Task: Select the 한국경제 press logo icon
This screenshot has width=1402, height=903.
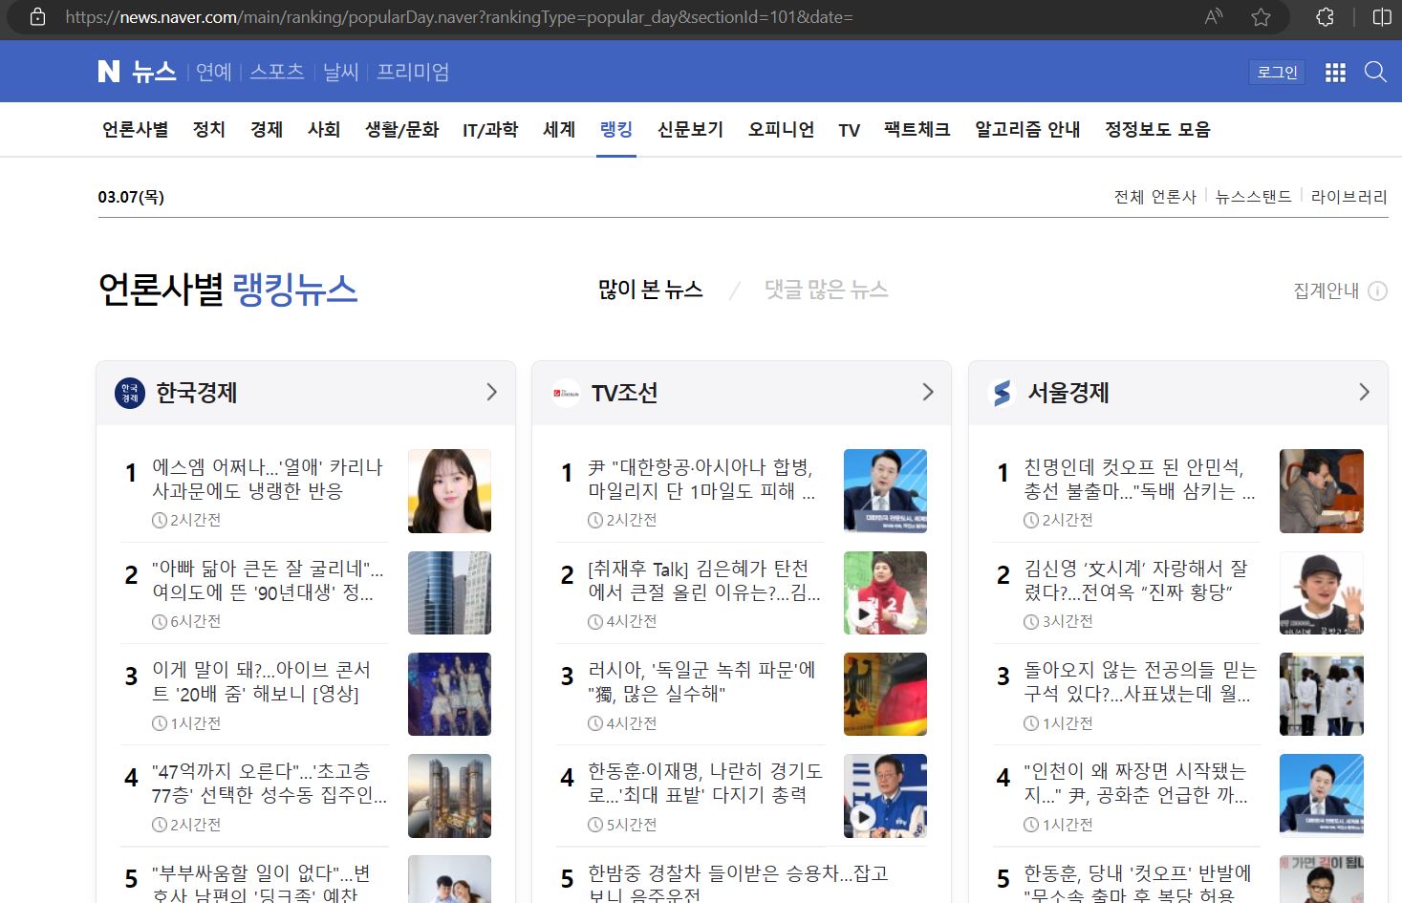Action: click(130, 393)
